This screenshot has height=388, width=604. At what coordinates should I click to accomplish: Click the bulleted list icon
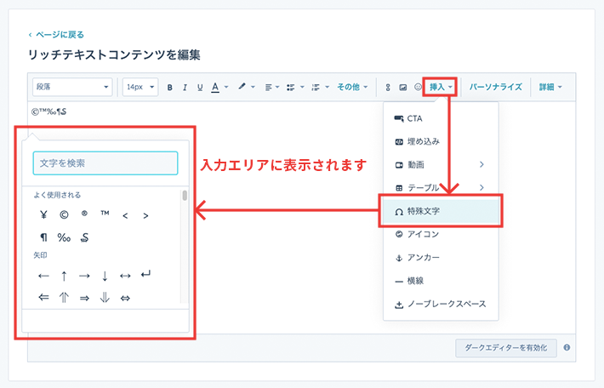click(x=291, y=88)
